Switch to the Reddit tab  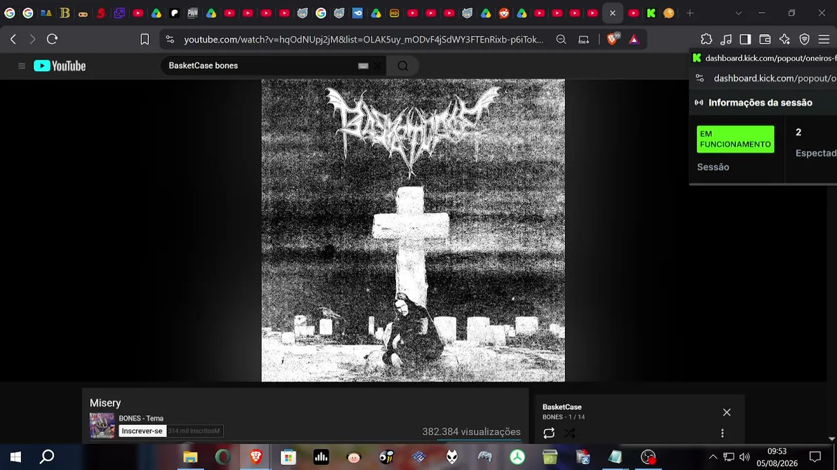point(504,13)
